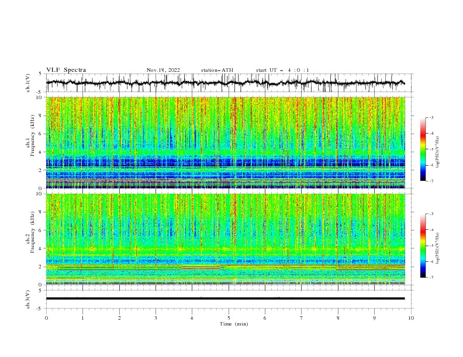Screen dimensions: 463x357
Task: Click the "5" tick on the time axis
Action: point(229,318)
